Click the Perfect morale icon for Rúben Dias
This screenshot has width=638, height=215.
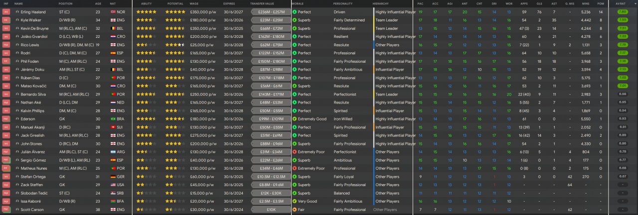(x=295, y=78)
